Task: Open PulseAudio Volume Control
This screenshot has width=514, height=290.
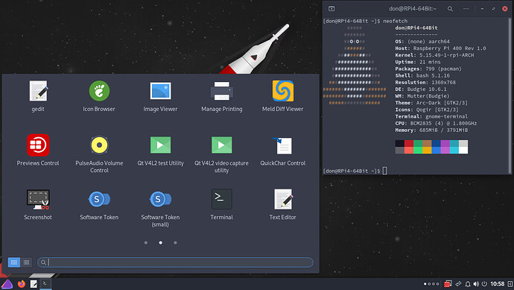Action: click(x=99, y=154)
